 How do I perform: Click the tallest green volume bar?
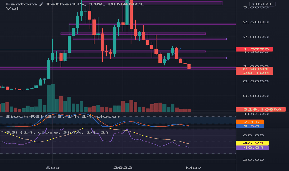[53, 98]
